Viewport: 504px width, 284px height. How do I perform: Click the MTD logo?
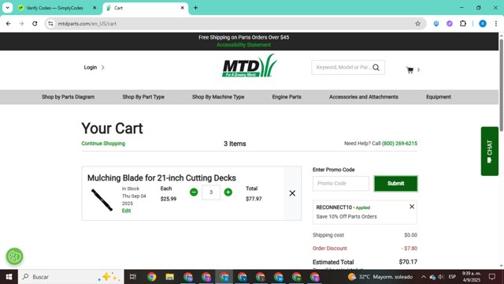pyautogui.click(x=250, y=65)
